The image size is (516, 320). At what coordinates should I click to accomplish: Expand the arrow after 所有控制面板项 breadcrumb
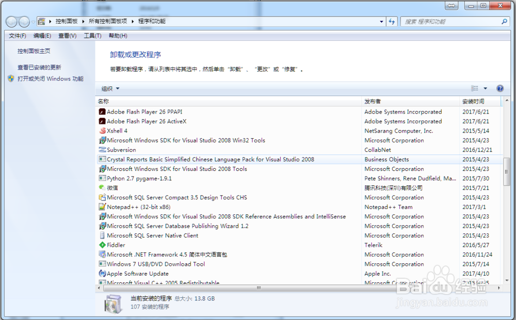[x=133, y=21]
